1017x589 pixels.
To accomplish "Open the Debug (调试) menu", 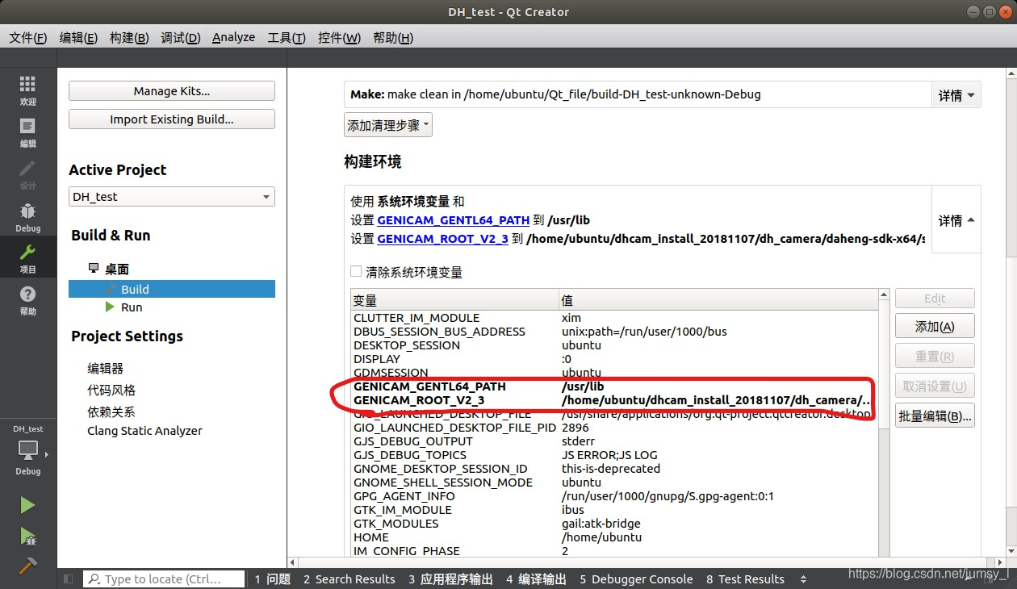I will click(180, 38).
